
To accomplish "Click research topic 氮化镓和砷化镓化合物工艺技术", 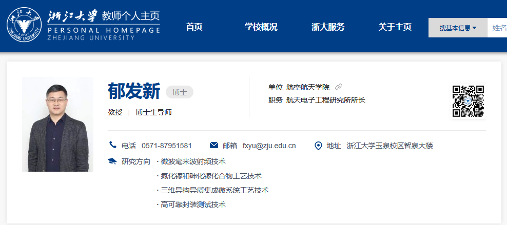I will [x=211, y=176].
